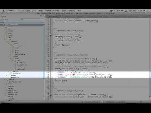Click the '#default_value' code line
151x113 pixels.
coord(84,75)
